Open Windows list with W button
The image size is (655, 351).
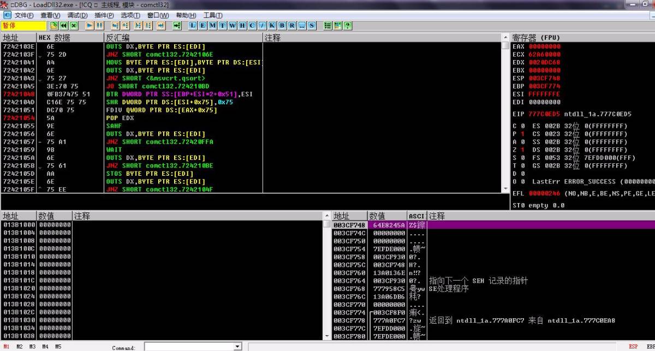[x=233, y=25]
